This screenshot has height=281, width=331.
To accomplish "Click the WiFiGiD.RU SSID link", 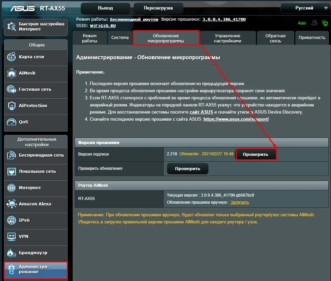I will [103, 26].
